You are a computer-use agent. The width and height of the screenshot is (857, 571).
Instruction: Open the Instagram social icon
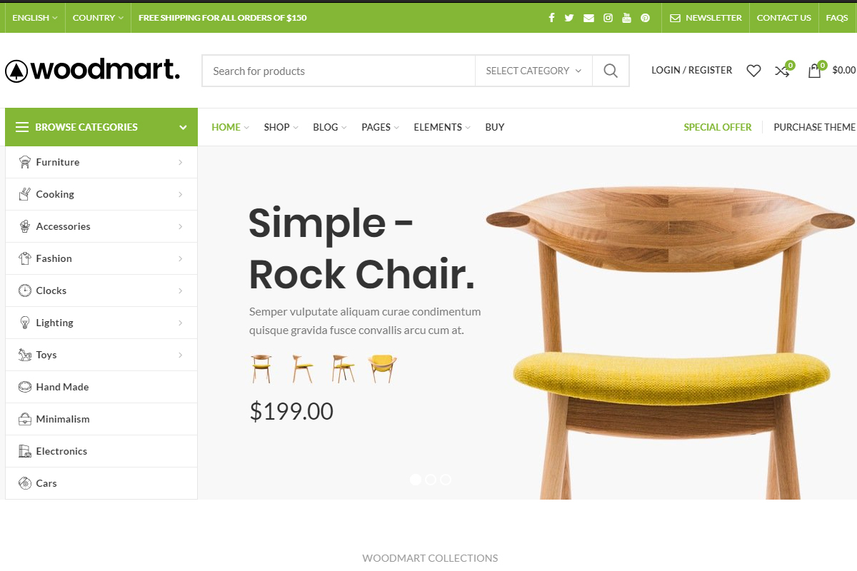click(x=608, y=18)
